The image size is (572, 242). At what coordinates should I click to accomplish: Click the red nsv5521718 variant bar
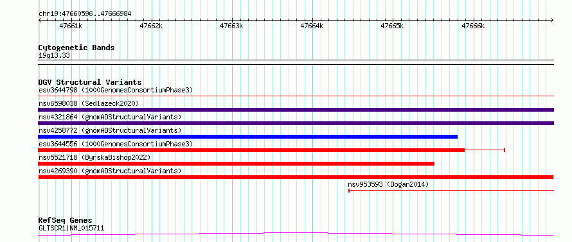(237, 164)
